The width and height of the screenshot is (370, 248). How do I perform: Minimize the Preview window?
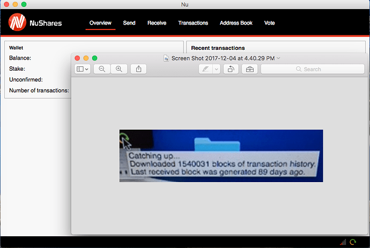pyautogui.click(x=86, y=58)
